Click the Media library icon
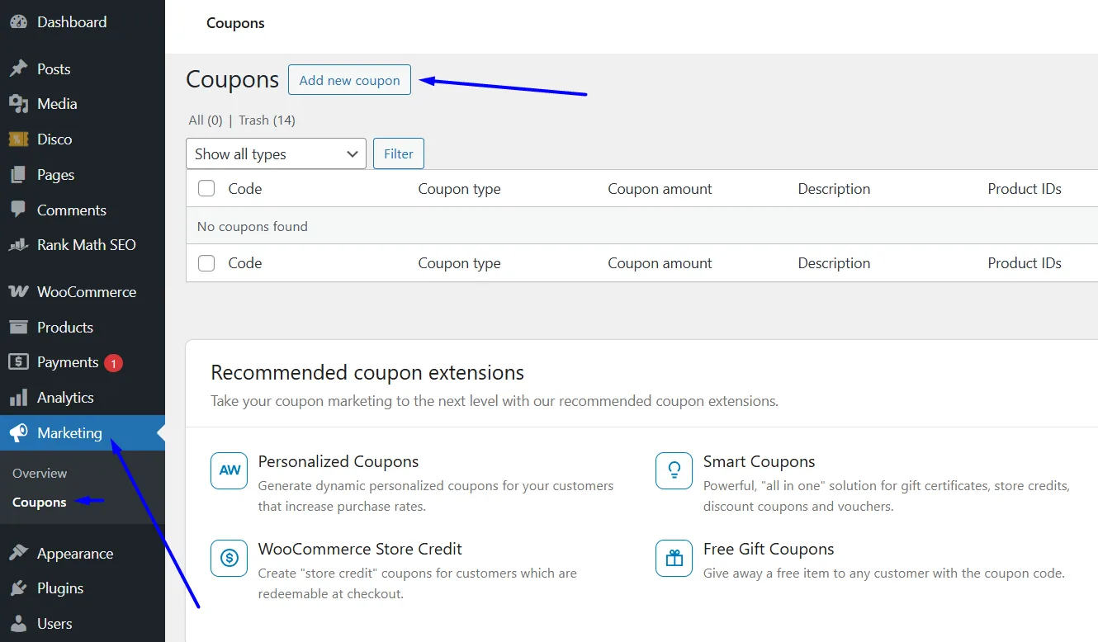1098x642 pixels. click(18, 104)
